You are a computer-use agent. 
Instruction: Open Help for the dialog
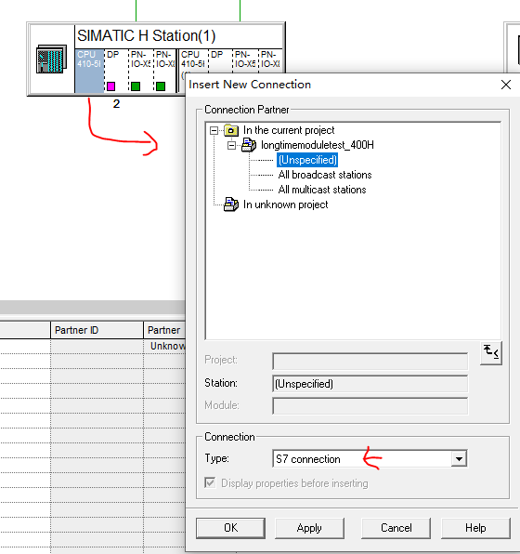pyautogui.click(x=475, y=528)
